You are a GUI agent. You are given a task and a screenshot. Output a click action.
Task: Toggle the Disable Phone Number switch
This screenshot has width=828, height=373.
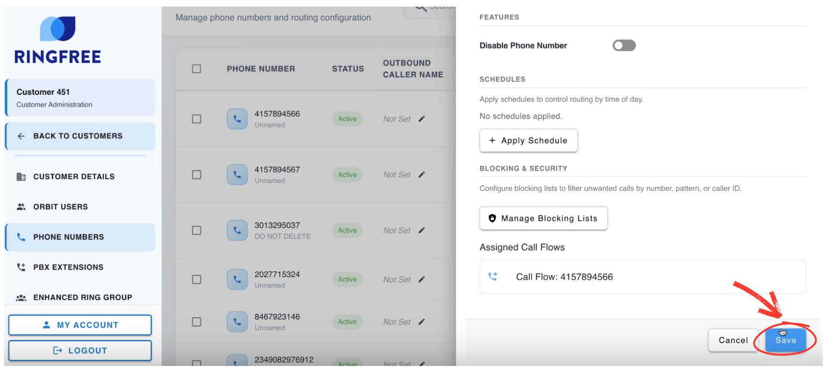(624, 45)
